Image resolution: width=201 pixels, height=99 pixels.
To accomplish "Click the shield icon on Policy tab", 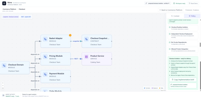I will (190, 16).
